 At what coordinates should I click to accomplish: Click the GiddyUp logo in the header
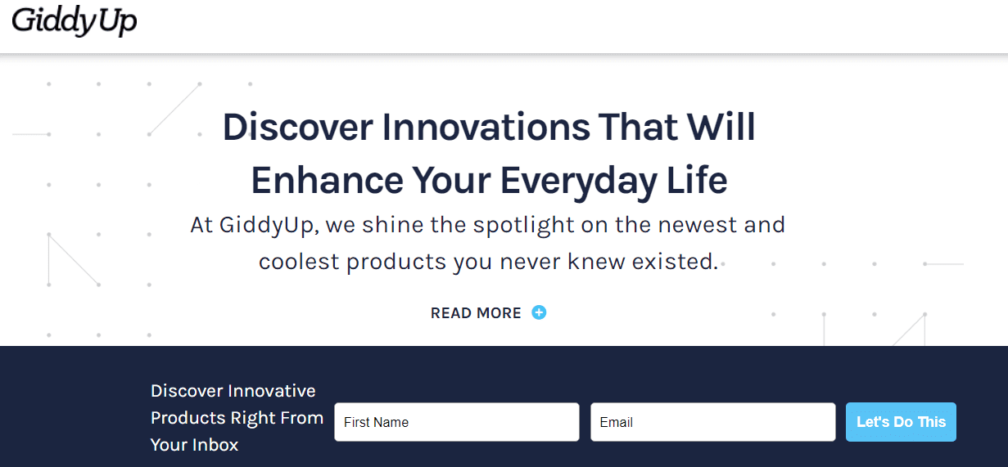click(75, 21)
